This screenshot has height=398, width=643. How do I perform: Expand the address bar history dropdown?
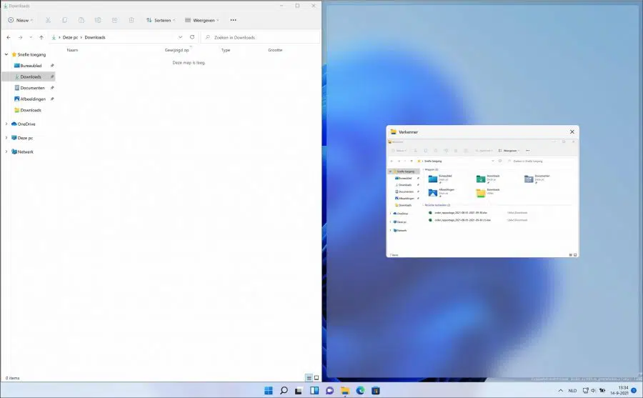181,37
